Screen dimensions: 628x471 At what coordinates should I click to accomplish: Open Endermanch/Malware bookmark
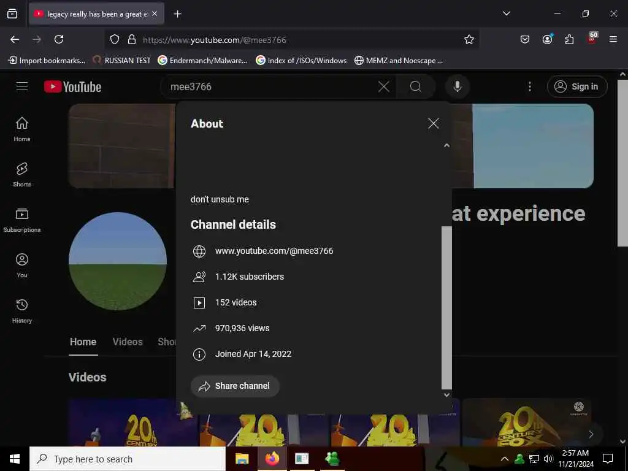click(x=202, y=61)
